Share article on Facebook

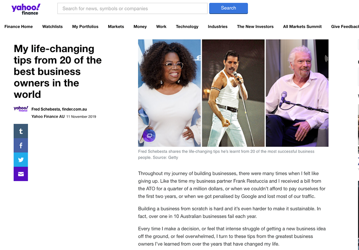click(21, 145)
